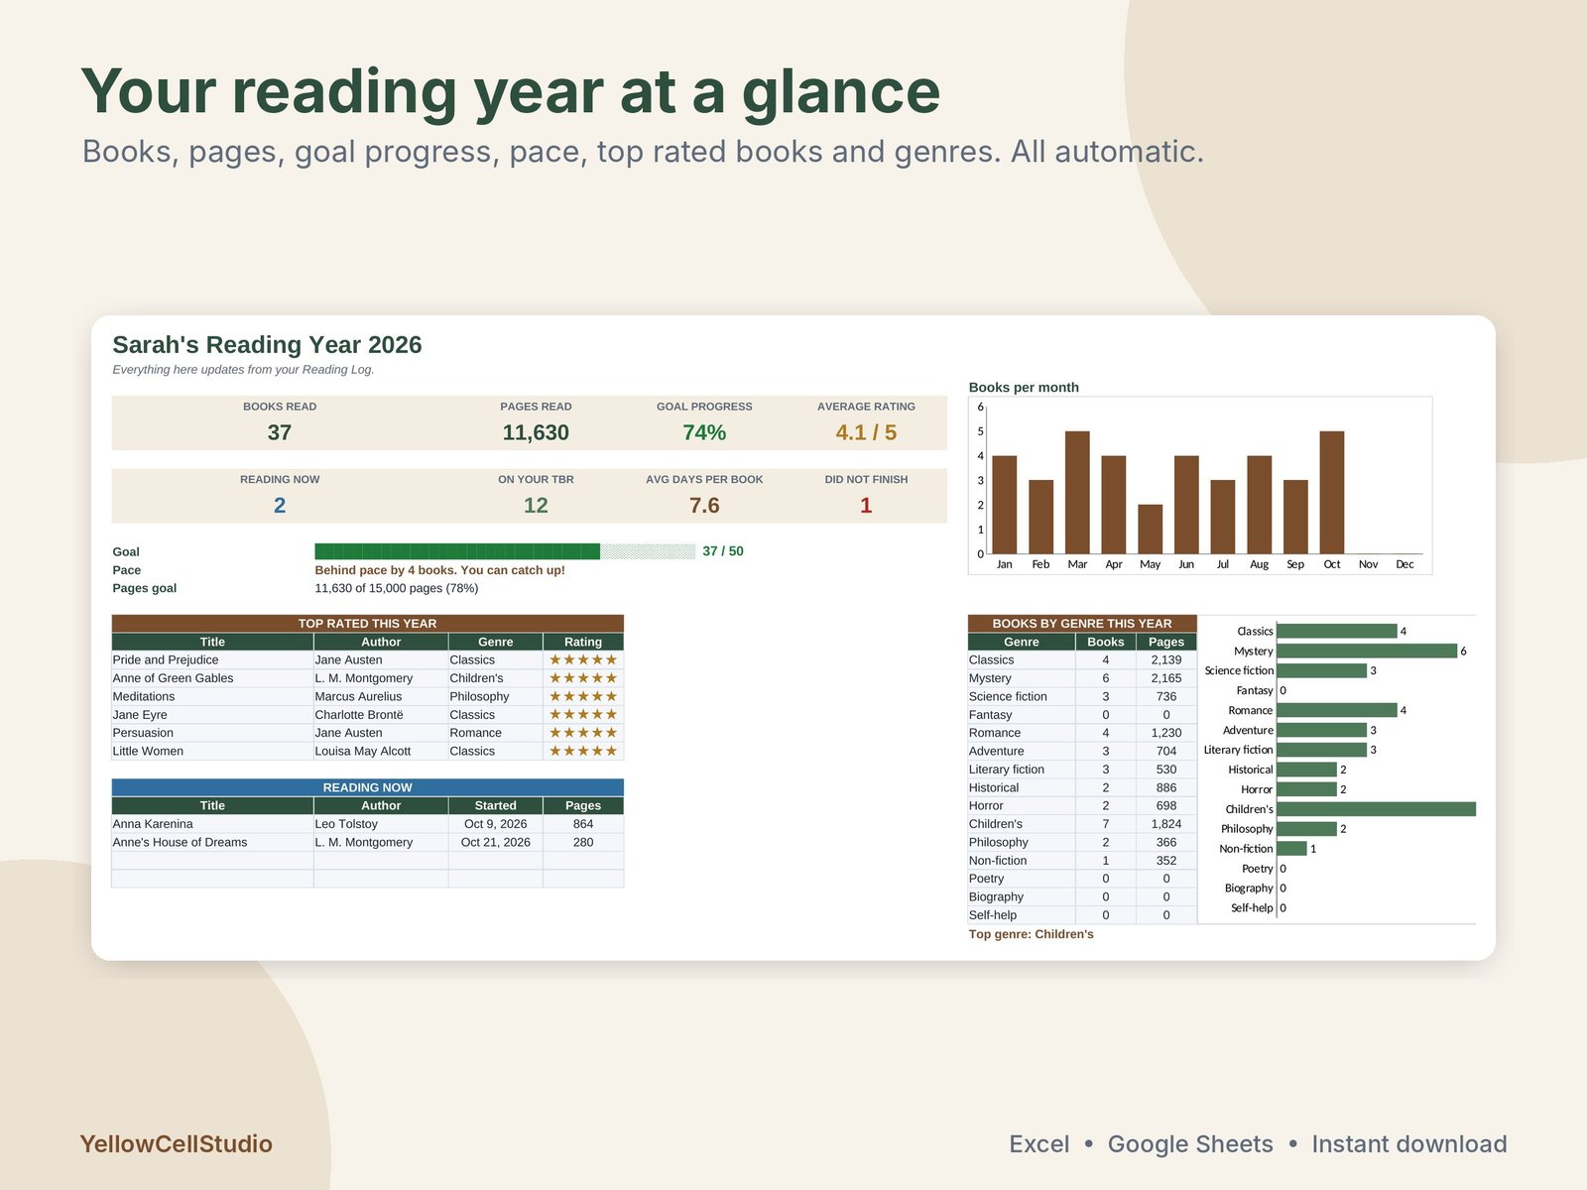The image size is (1587, 1190).
Task: Select the Average Rating value 4.1 / 5
Action: coord(866,432)
